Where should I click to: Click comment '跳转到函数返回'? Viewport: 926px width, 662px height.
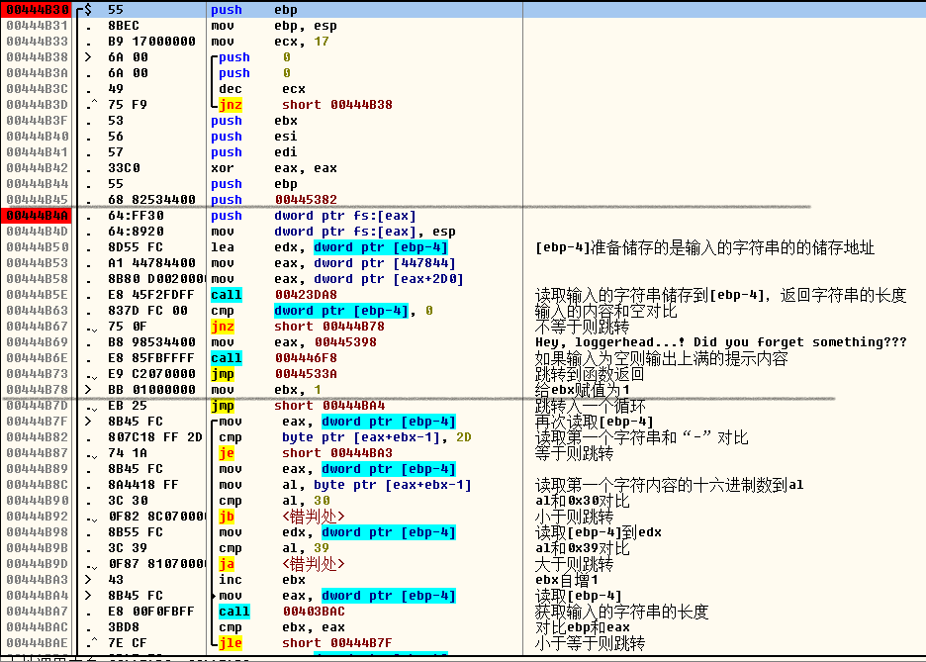[590, 374]
